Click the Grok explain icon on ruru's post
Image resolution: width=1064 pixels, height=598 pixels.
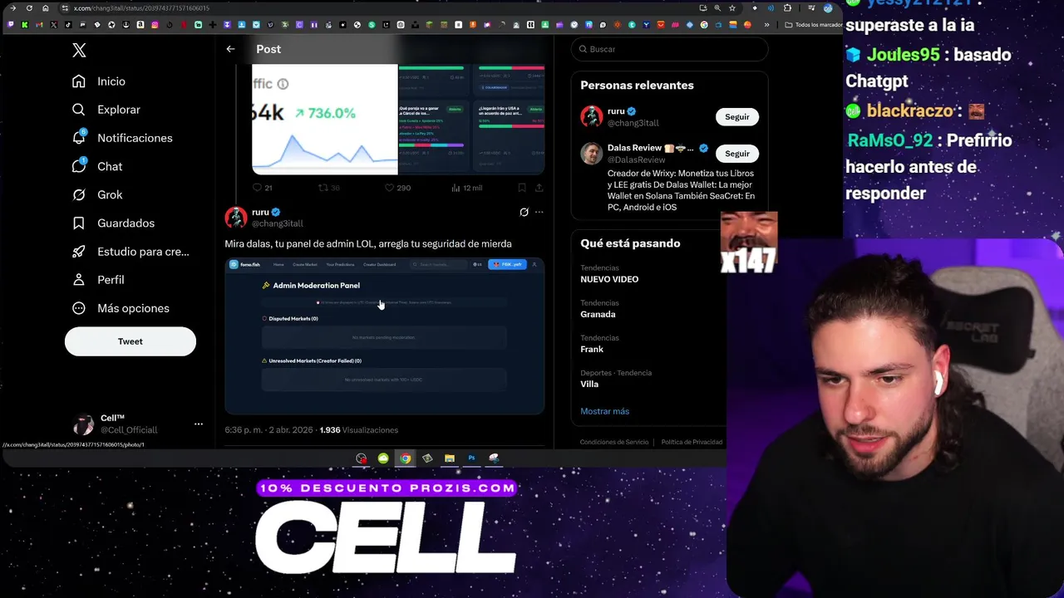pos(524,212)
